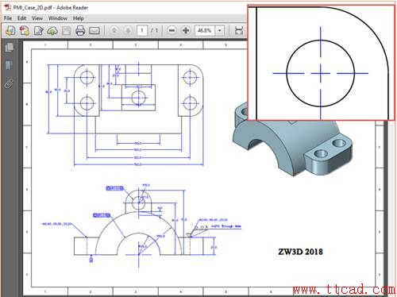Open the zoom percentage dropdown arrow
The image size is (397, 297).
(x=220, y=30)
